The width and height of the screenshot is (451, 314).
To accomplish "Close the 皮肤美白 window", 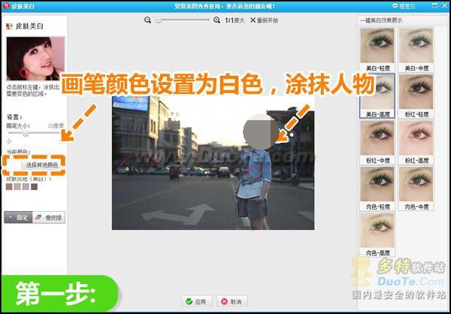I will [x=443, y=5].
